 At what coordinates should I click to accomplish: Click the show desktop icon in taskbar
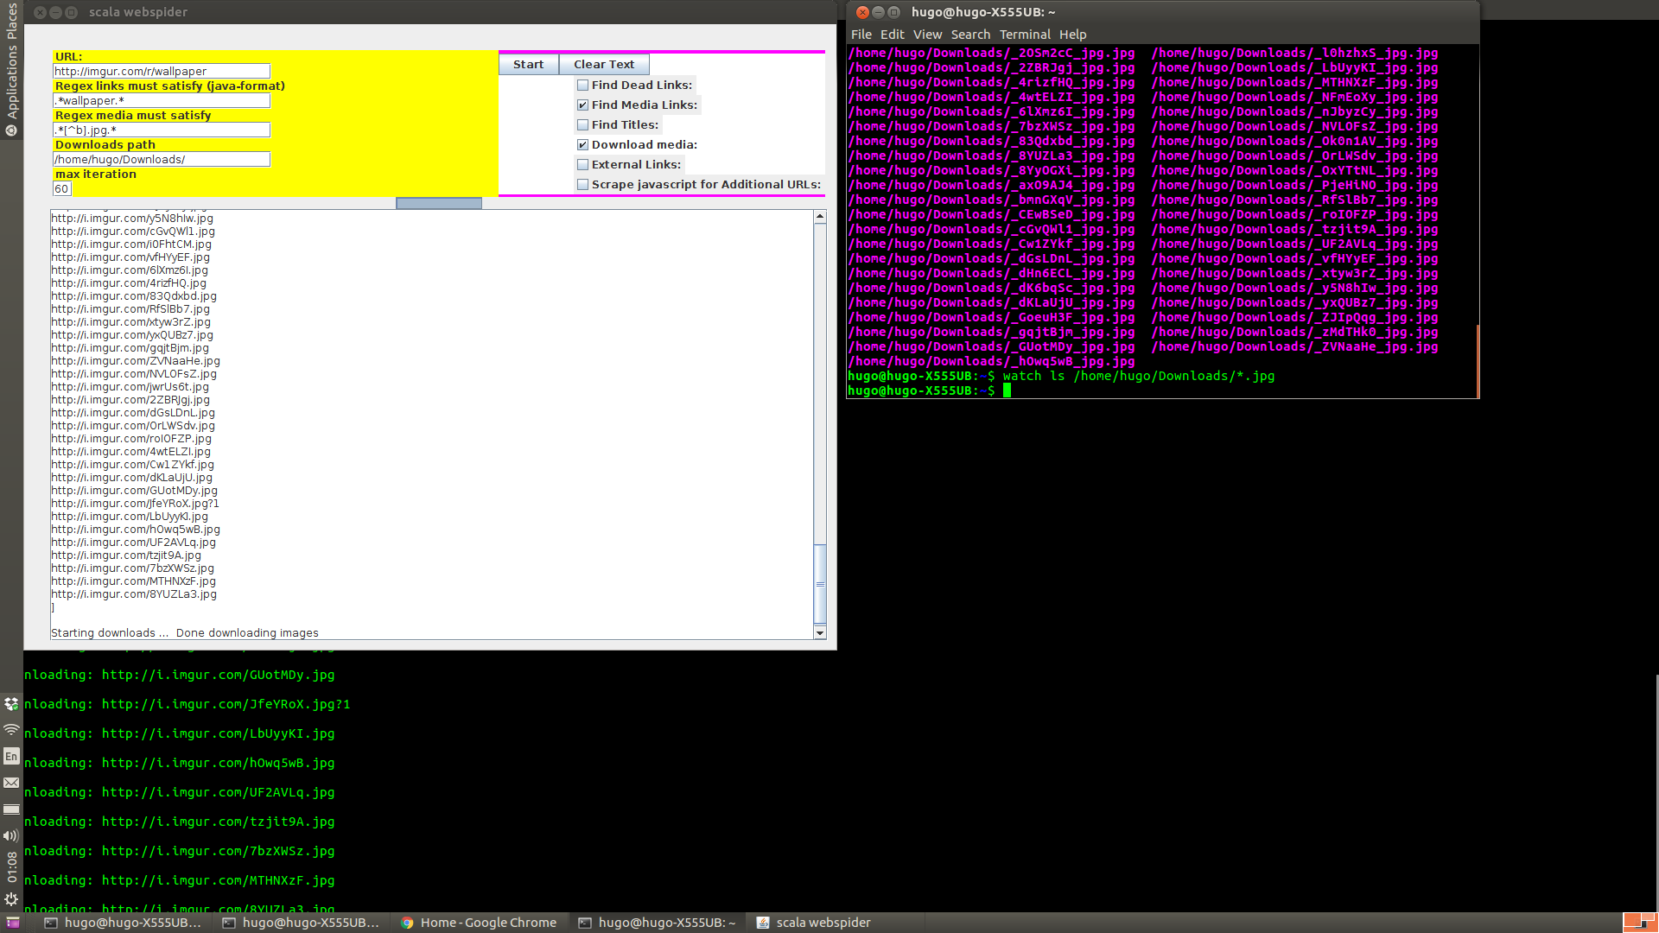click(x=13, y=923)
